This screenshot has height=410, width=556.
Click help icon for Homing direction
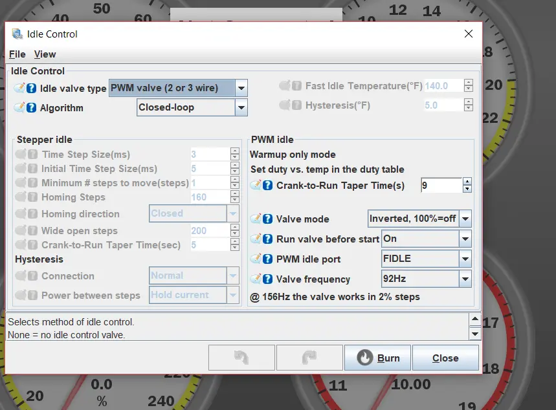(32, 213)
